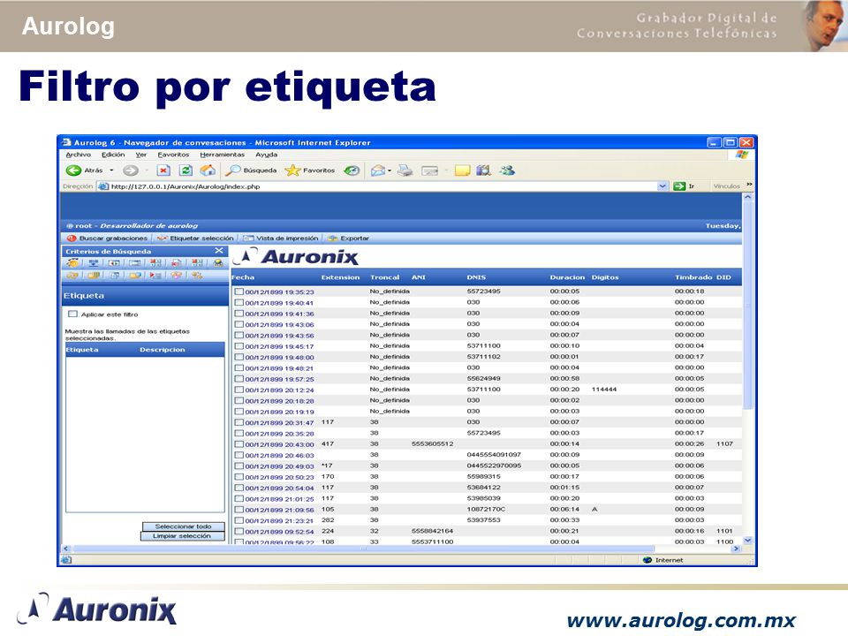Sort by the Duracion column header
This screenshot has height=636, width=848.
(x=567, y=276)
